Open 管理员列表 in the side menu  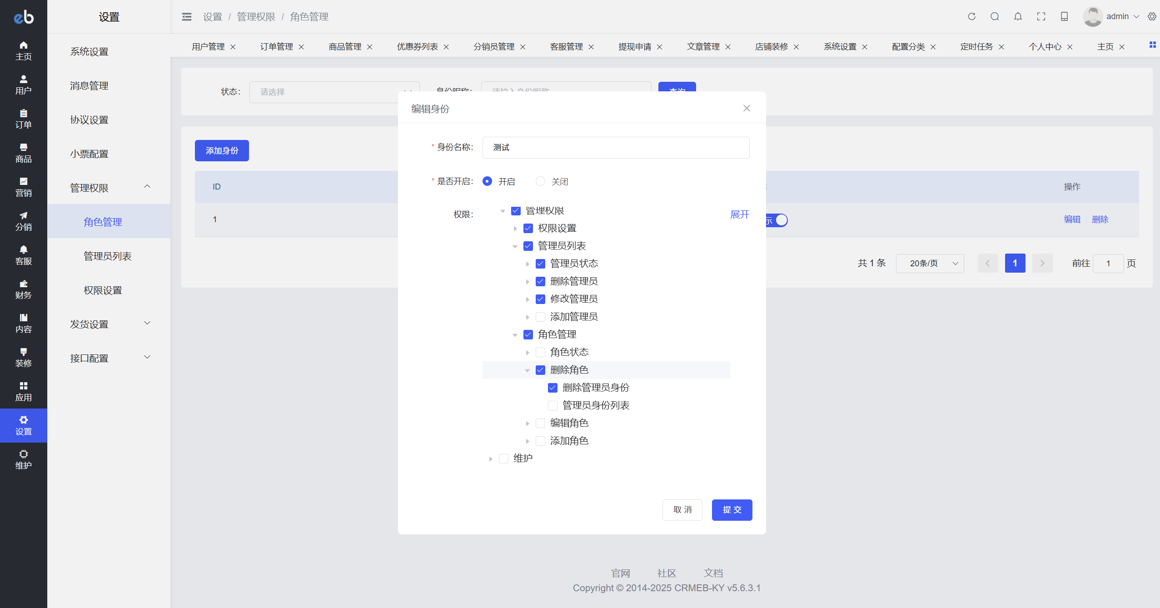[x=107, y=256]
